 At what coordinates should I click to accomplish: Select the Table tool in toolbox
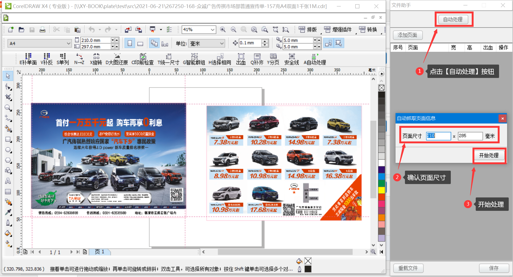pyautogui.click(x=8, y=192)
